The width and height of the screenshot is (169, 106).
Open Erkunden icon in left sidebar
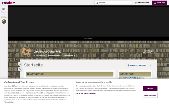[4, 10]
